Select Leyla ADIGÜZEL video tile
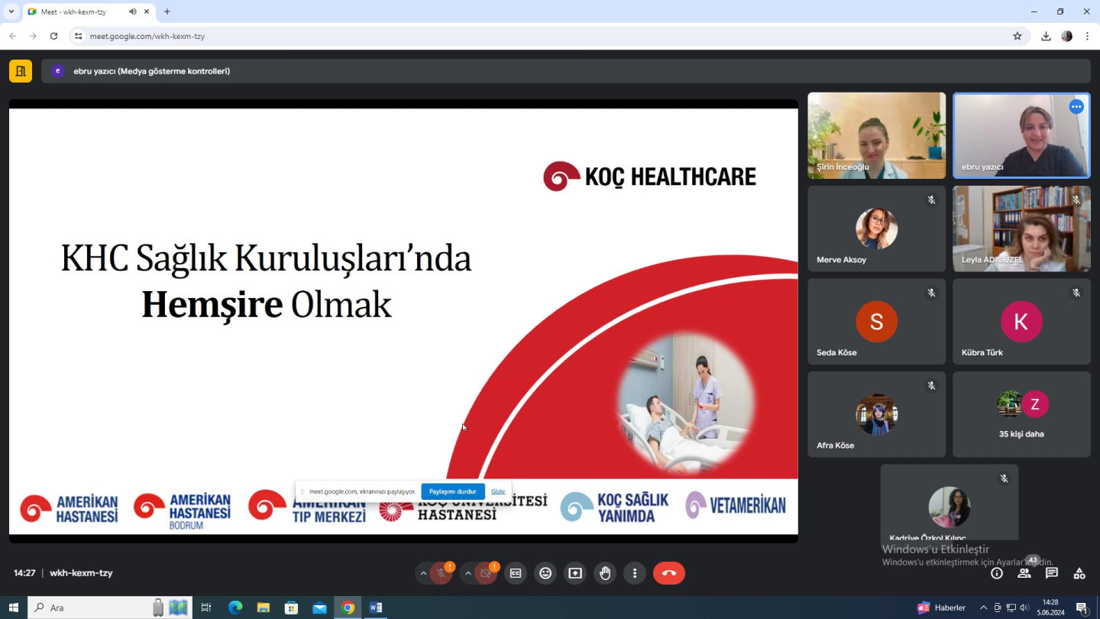This screenshot has width=1100, height=619. click(1021, 228)
